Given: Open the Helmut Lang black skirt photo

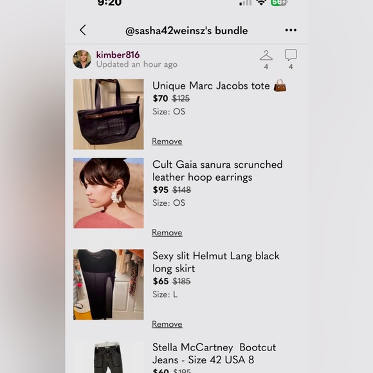Looking at the screenshot, I should 109,284.
